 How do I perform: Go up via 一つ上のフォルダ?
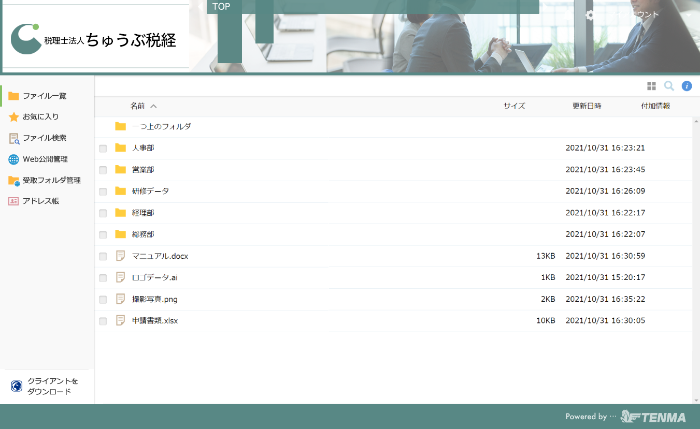pos(161,126)
